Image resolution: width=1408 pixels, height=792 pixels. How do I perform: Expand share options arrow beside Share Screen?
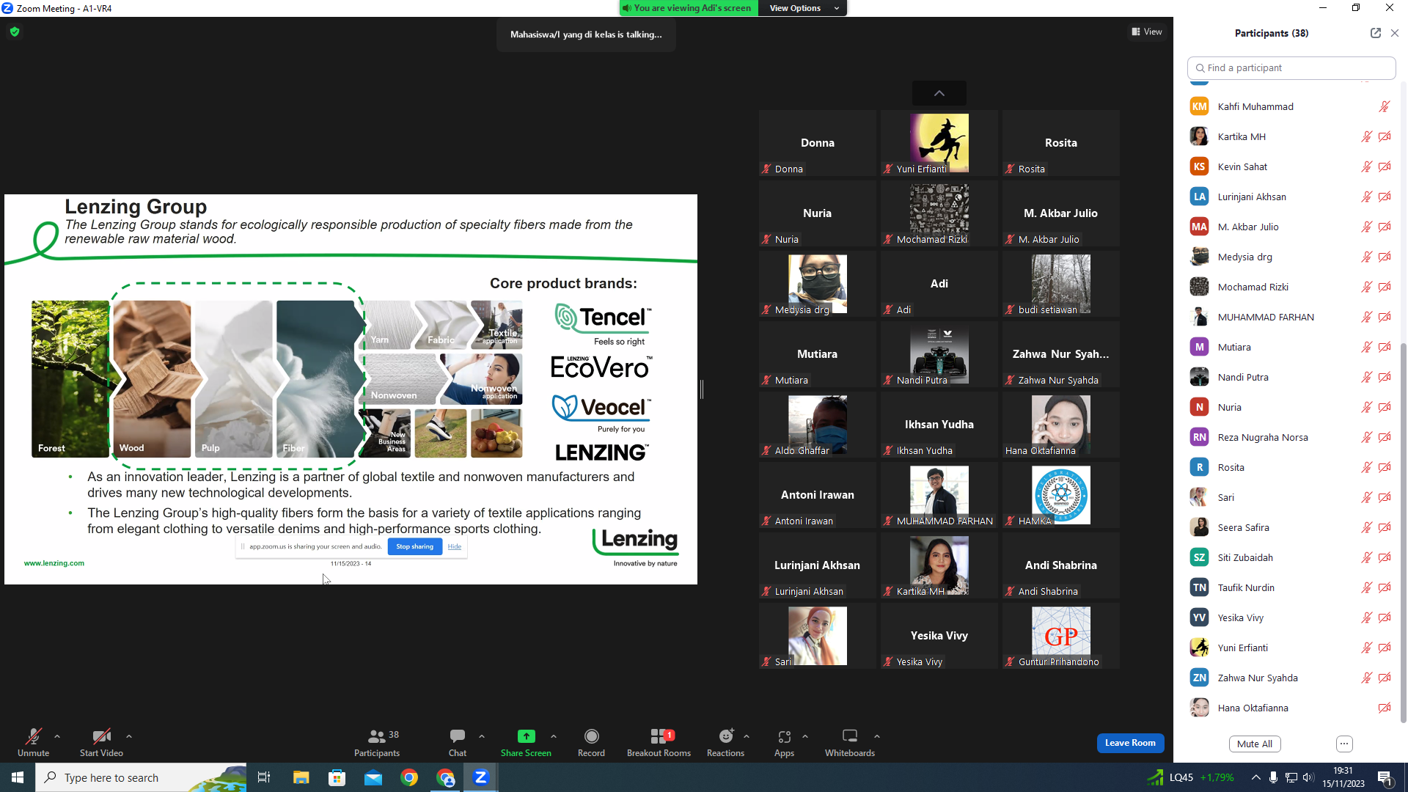554,736
